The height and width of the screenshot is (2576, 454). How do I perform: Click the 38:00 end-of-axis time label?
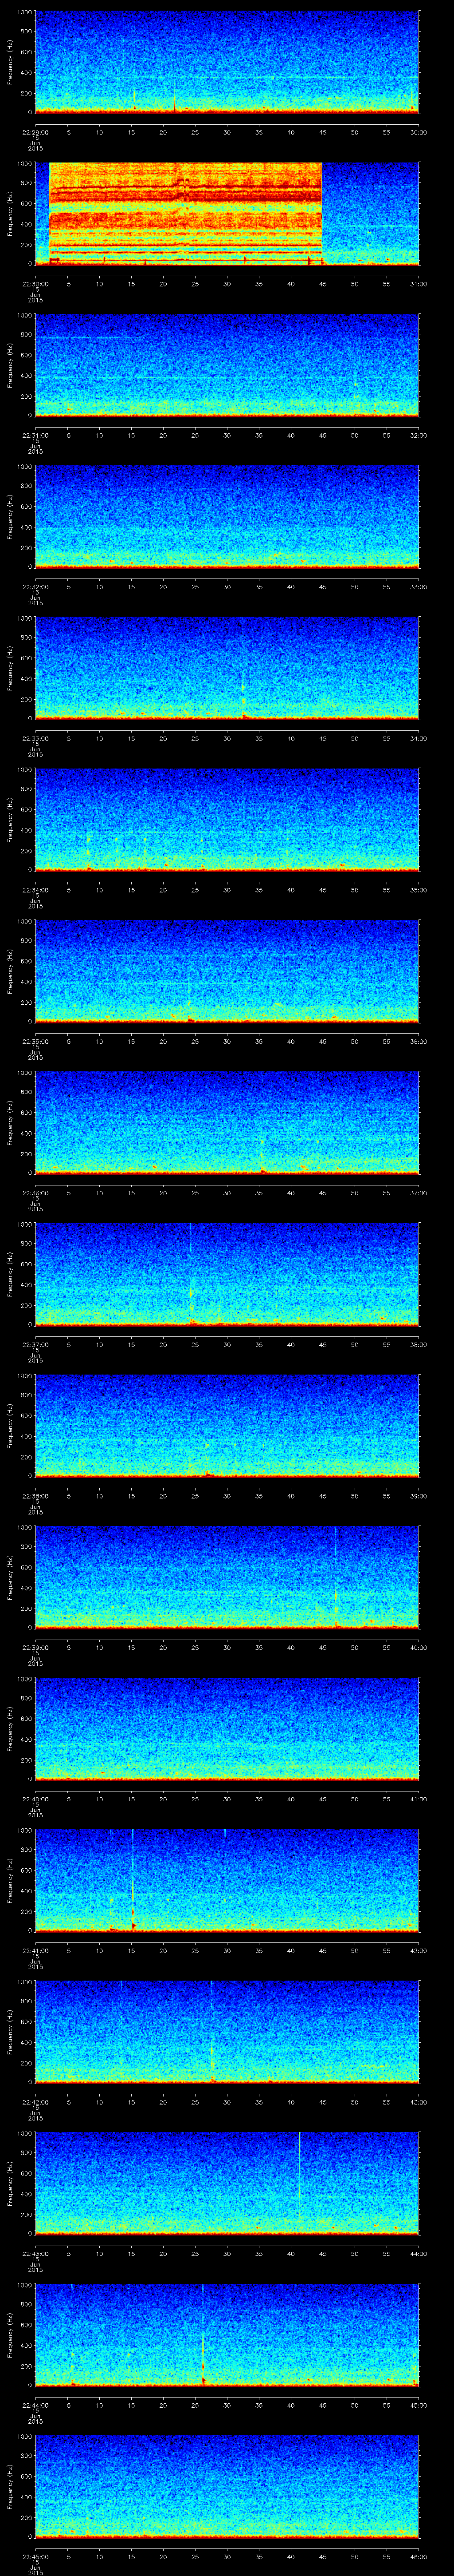point(418,1344)
